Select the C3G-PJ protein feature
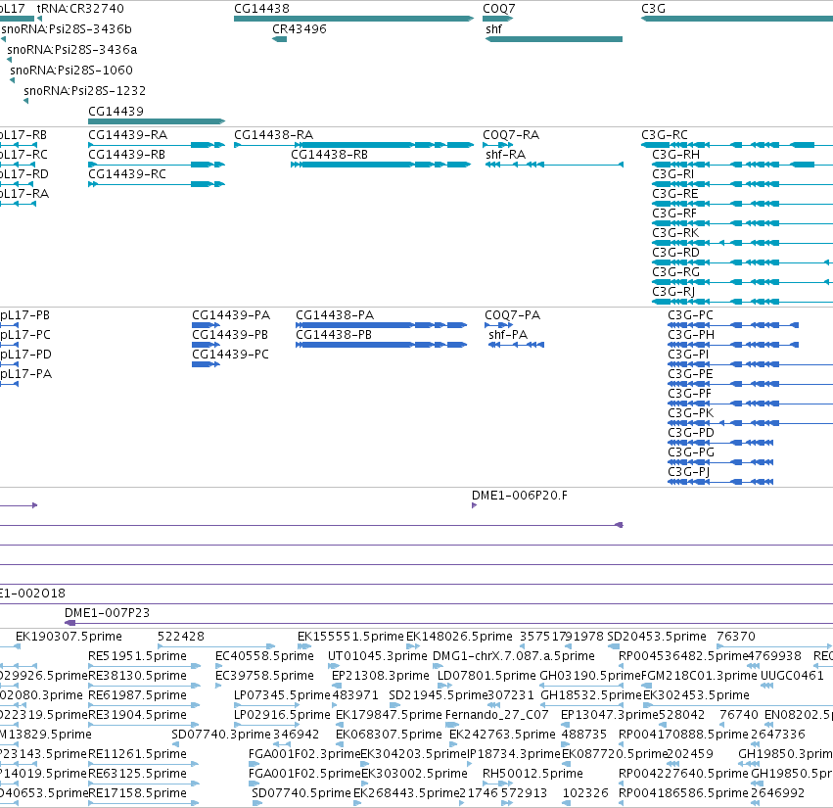 click(x=720, y=482)
